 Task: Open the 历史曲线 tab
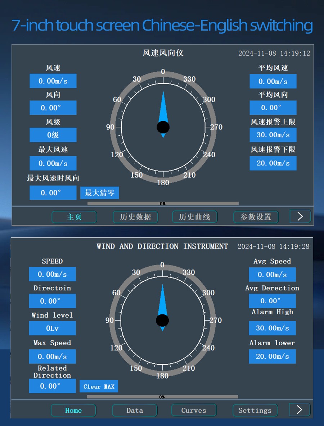click(195, 217)
